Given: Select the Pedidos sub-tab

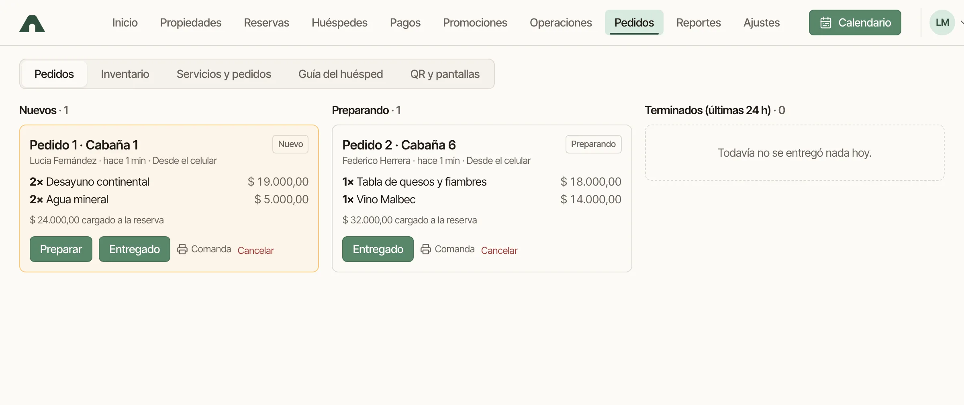Looking at the screenshot, I should coord(54,74).
